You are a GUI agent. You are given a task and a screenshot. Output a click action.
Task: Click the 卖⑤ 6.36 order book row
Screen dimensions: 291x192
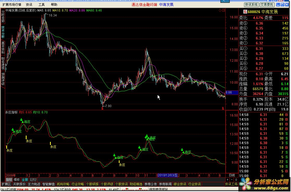pos(264,23)
